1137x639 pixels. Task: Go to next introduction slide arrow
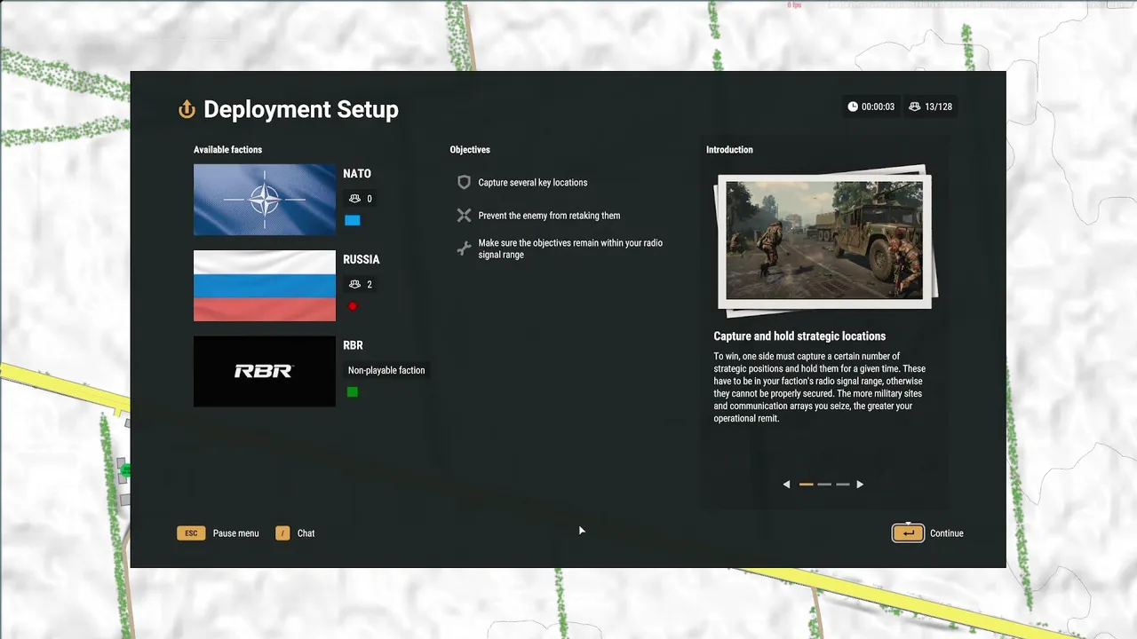(860, 485)
